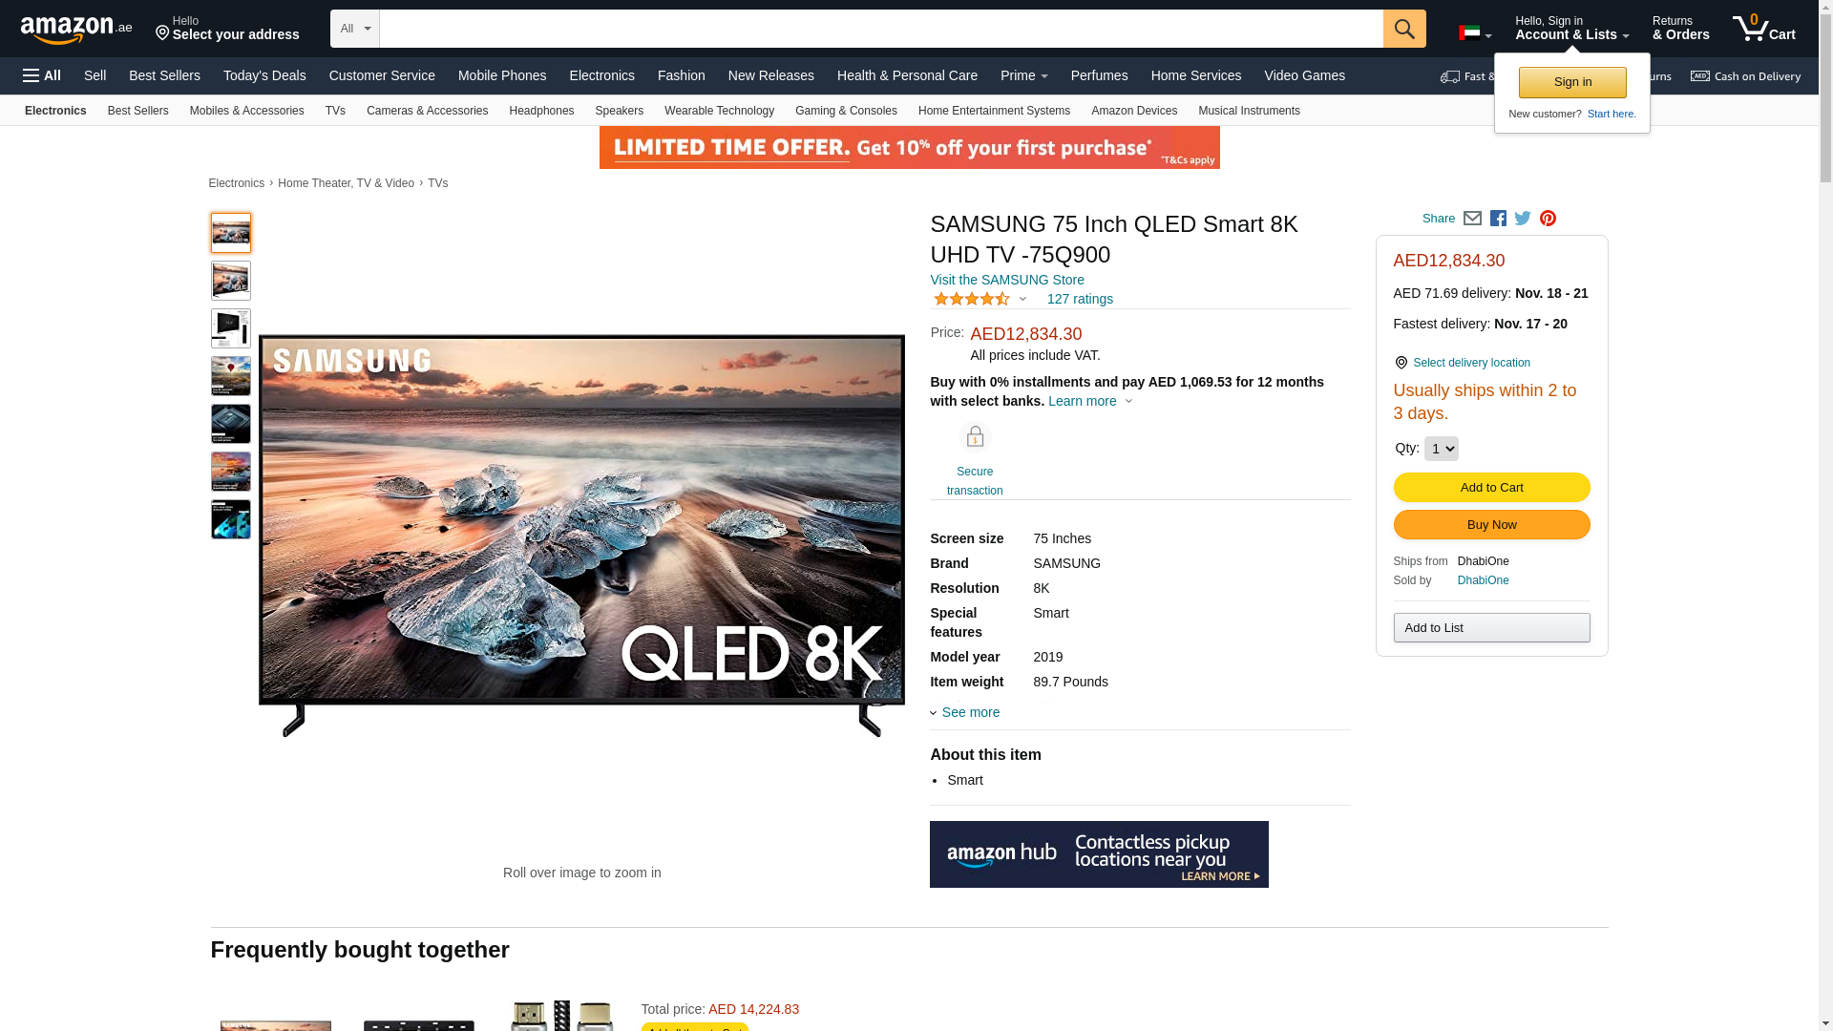Share on Facebook icon
The height and width of the screenshot is (1031, 1833).
[1498, 219]
